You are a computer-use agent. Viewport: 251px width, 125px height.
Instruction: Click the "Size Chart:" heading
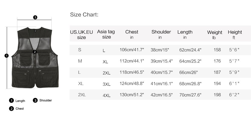point(84,15)
